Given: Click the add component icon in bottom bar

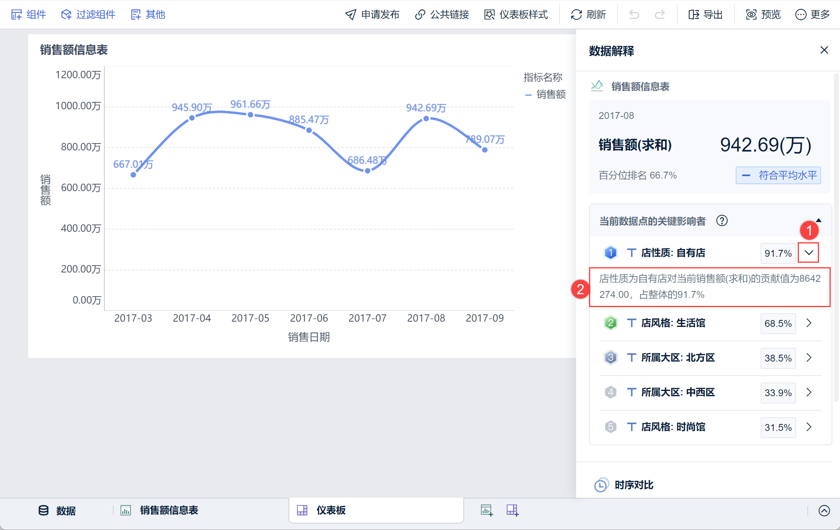Looking at the screenshot, I should tap(487, 510).
